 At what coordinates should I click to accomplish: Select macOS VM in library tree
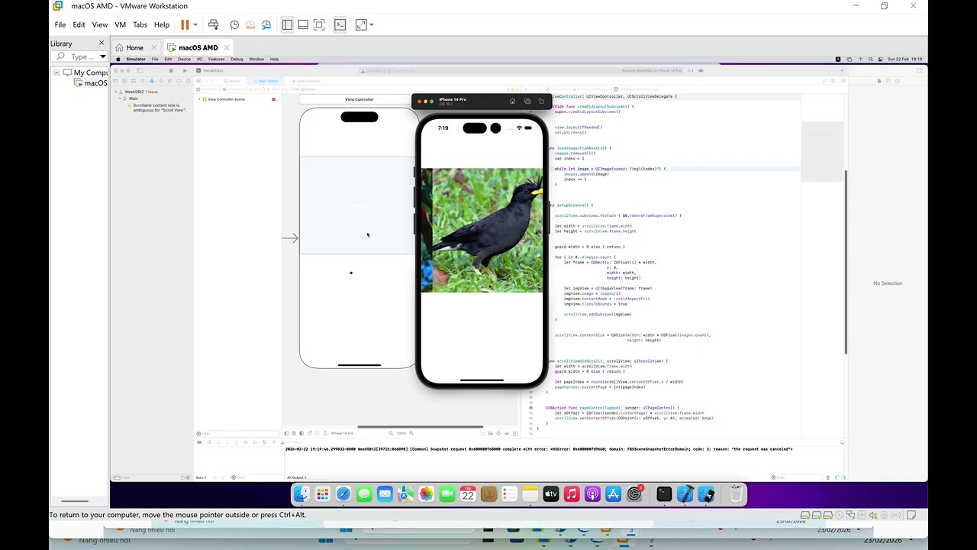(92, 82)
